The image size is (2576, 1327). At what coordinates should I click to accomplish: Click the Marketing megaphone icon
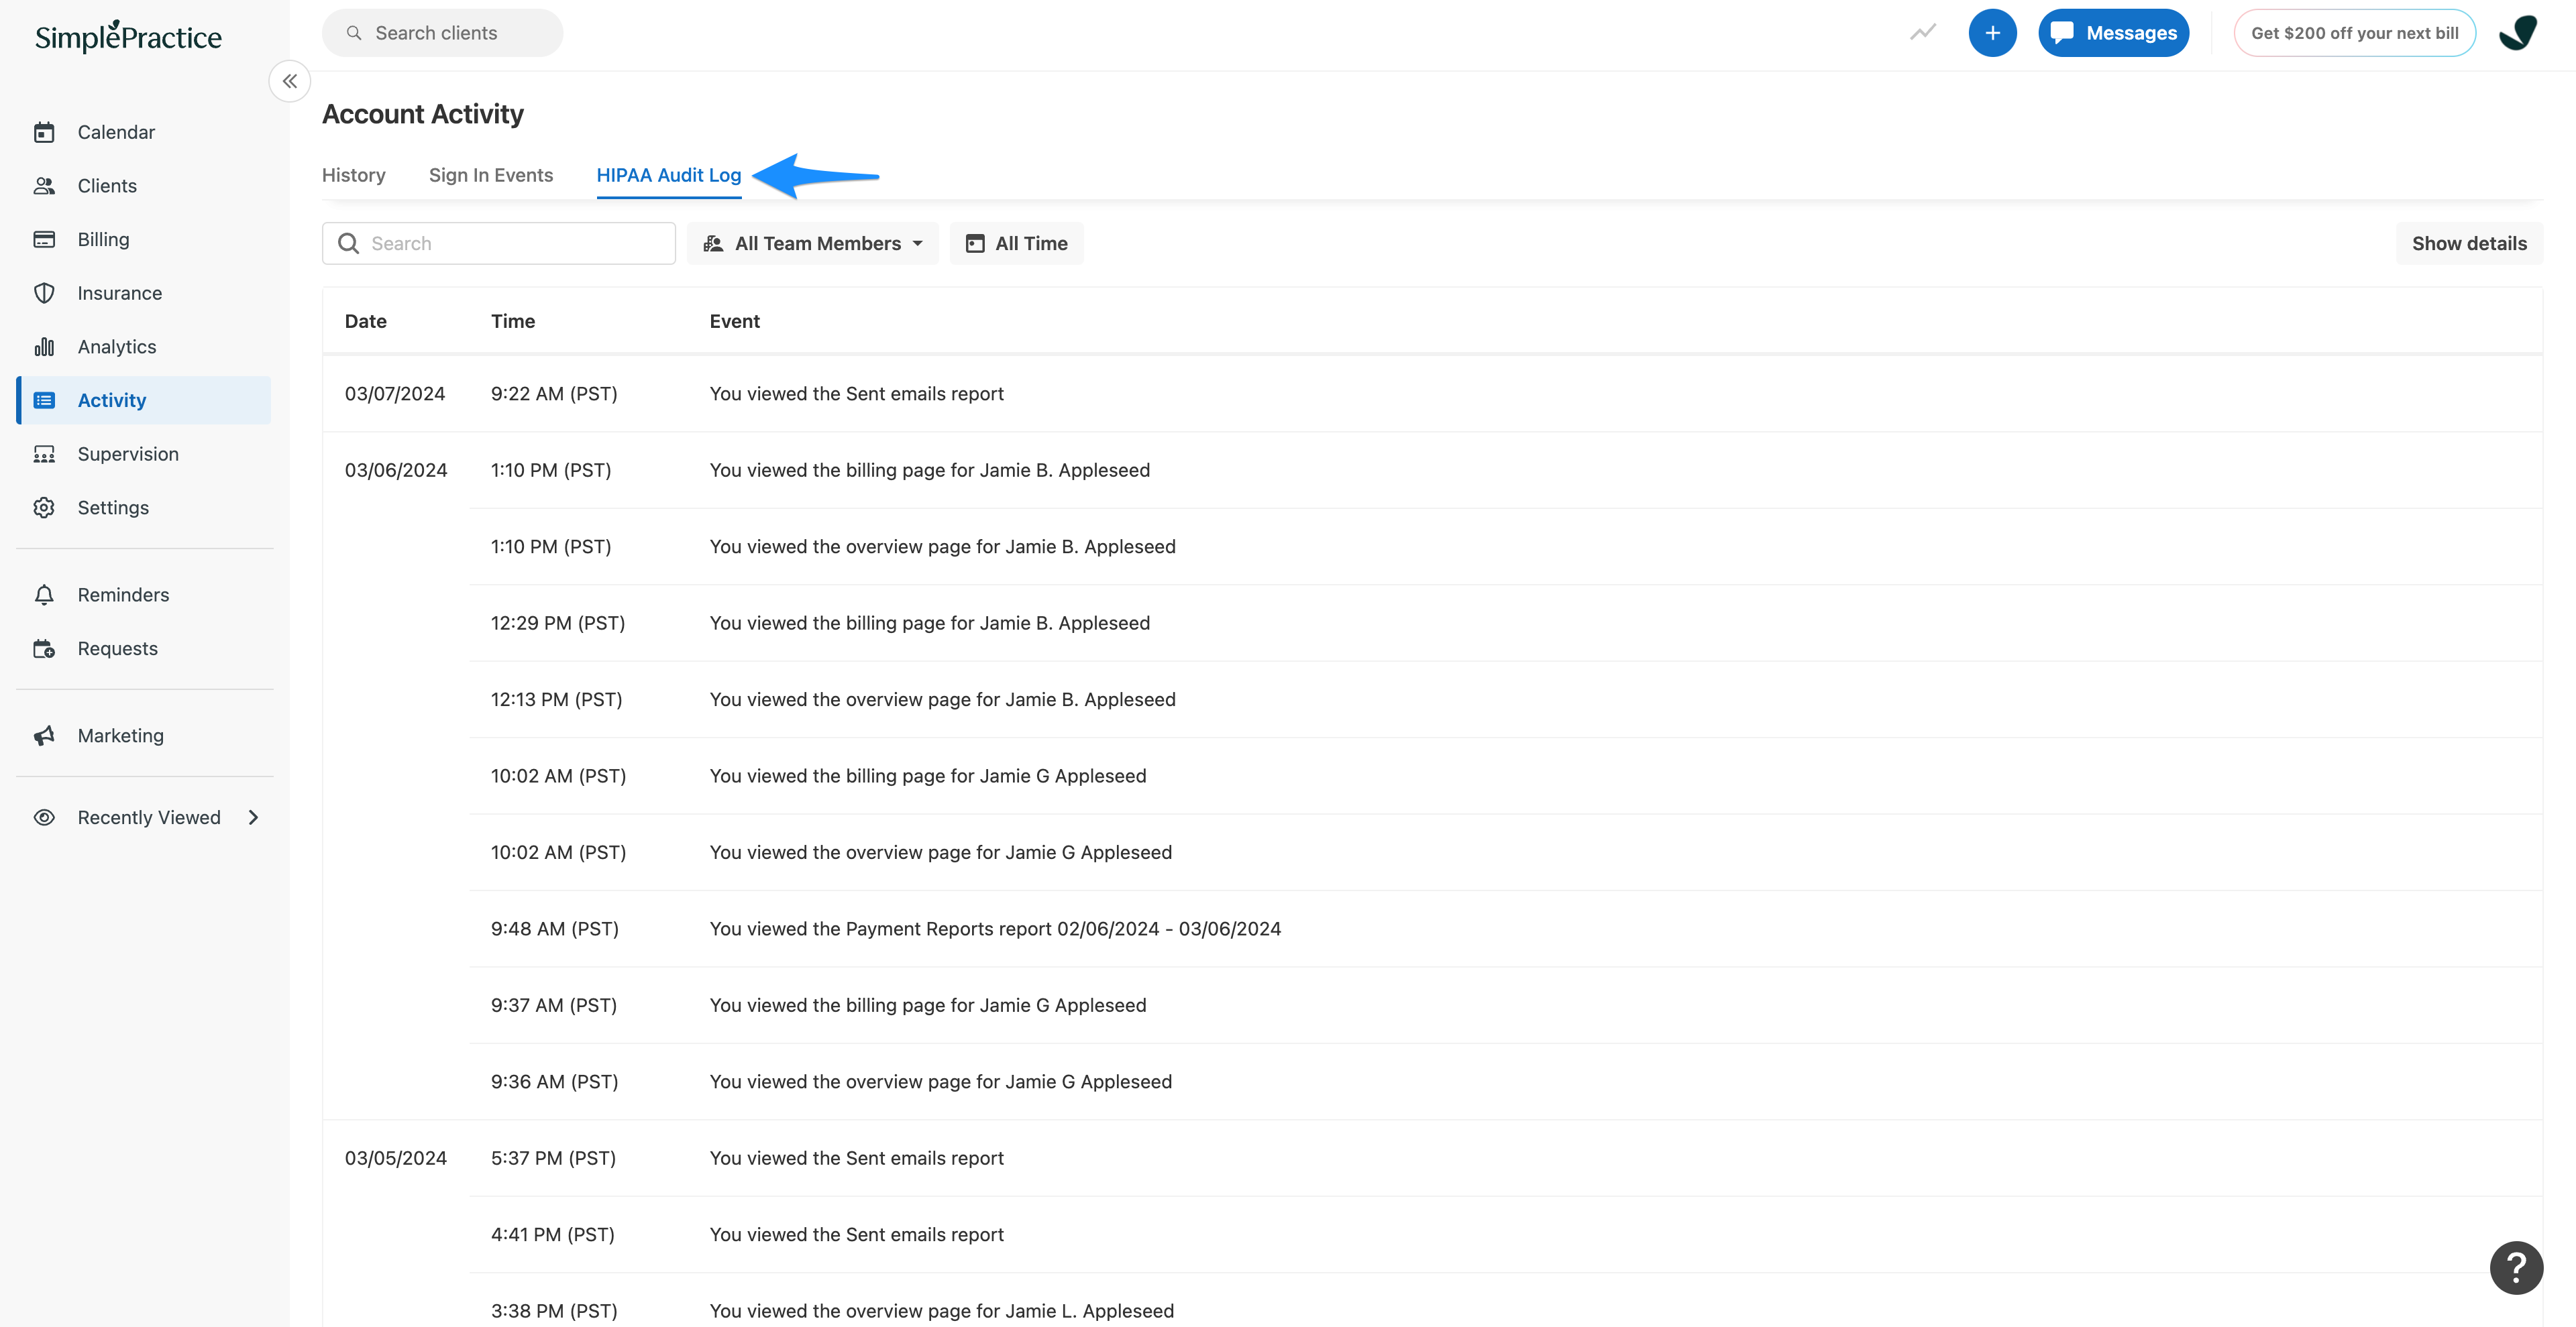tap(44, 736)
